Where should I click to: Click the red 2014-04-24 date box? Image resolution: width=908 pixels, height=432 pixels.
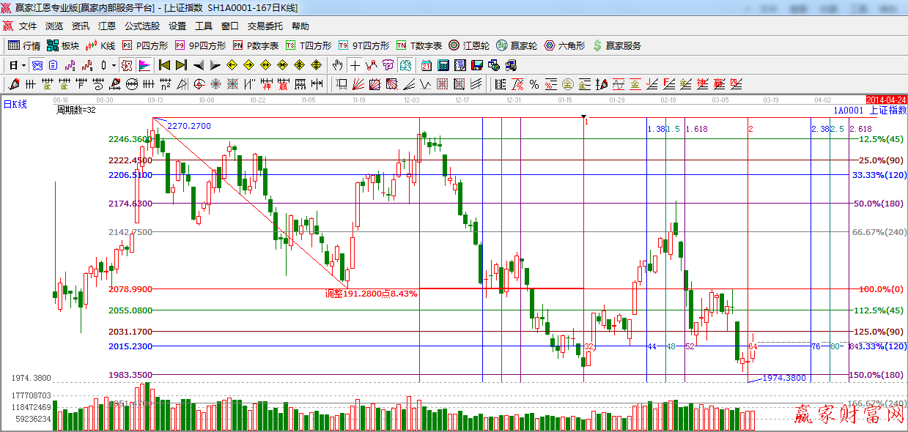[886, 99]
